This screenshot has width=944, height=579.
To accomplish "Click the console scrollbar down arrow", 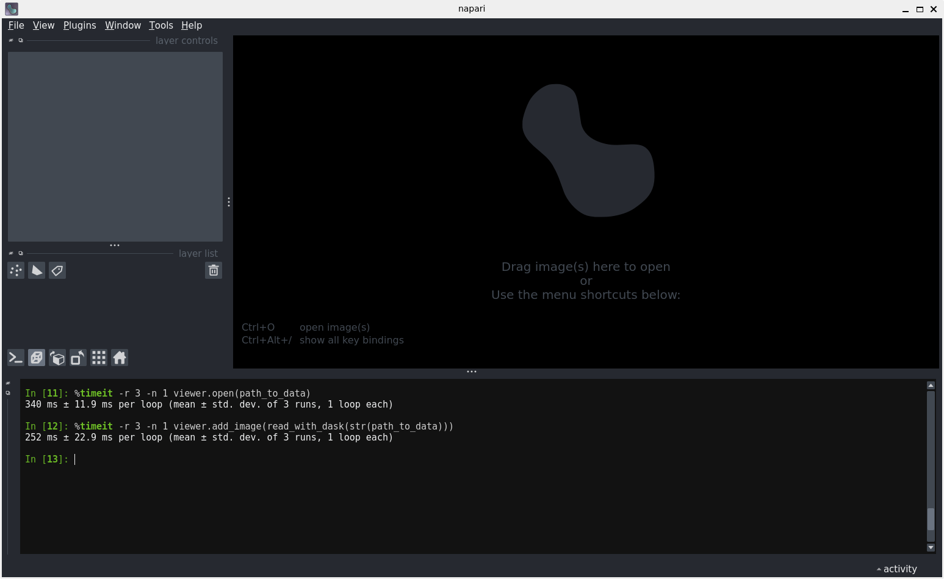I will coord(931,547).
